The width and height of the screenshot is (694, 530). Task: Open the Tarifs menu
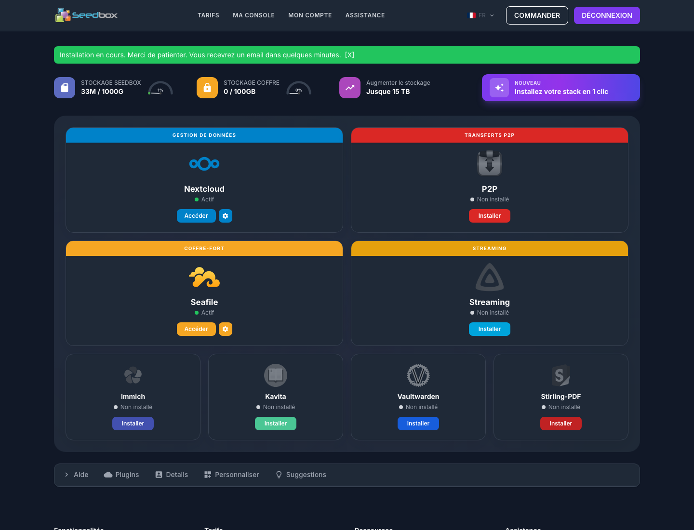pos(208,15)
